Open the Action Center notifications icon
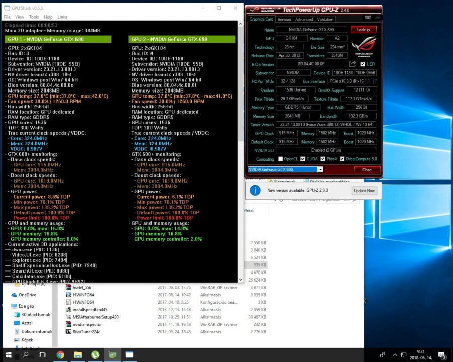The height and width of the screenshot is (362, 453). 442,355
